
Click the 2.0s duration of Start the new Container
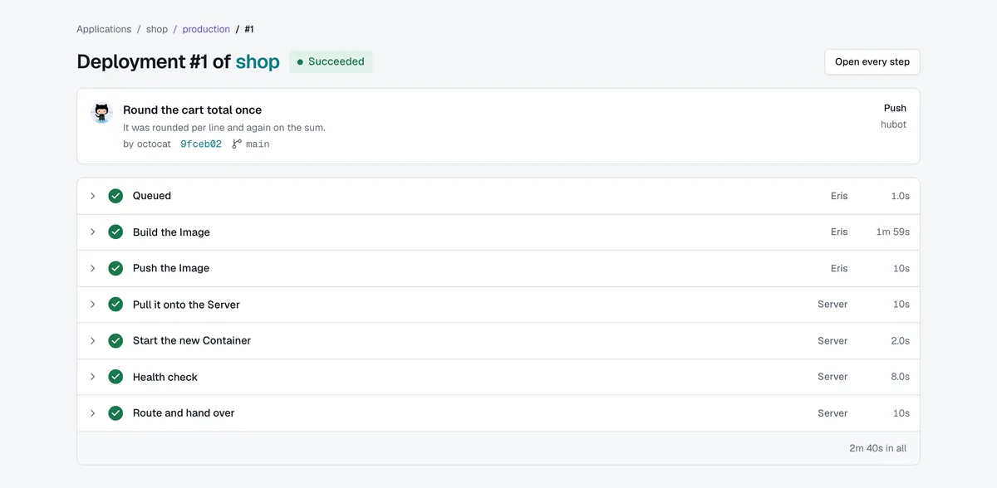[x=901, y=340]
